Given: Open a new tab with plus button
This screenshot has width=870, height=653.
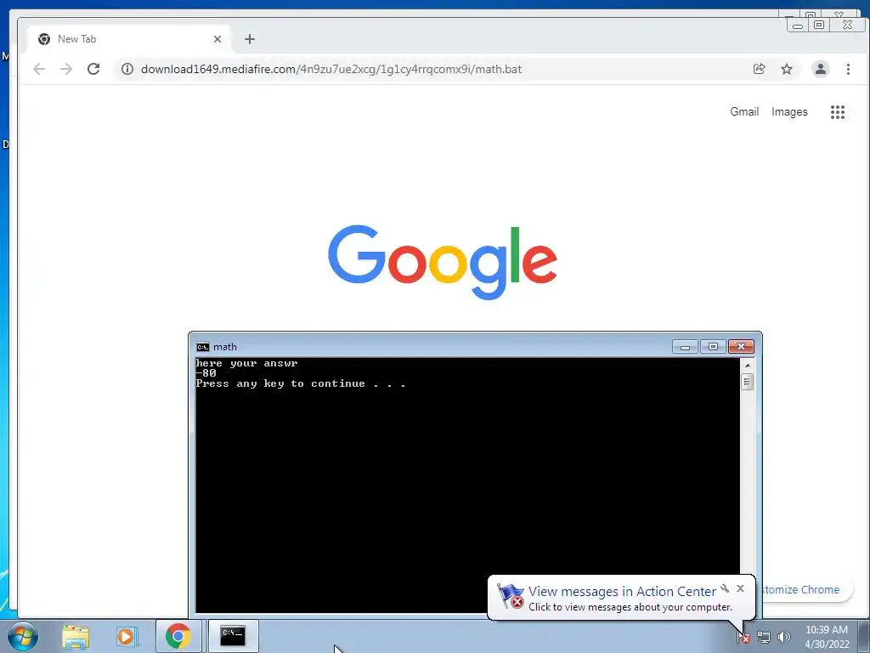Looking at the screenshot, I should 250,39.
